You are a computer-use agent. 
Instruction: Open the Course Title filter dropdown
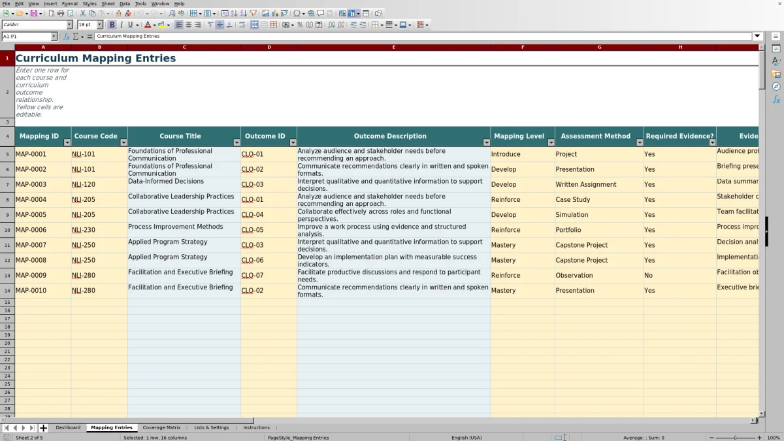click(237, 142)
